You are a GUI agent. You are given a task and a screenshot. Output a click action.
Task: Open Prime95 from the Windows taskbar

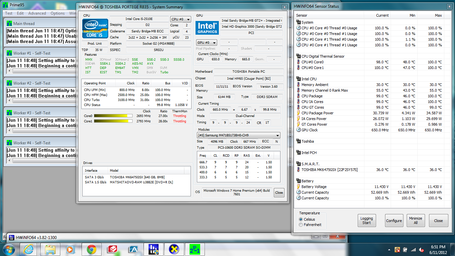[x=195, y=249]
